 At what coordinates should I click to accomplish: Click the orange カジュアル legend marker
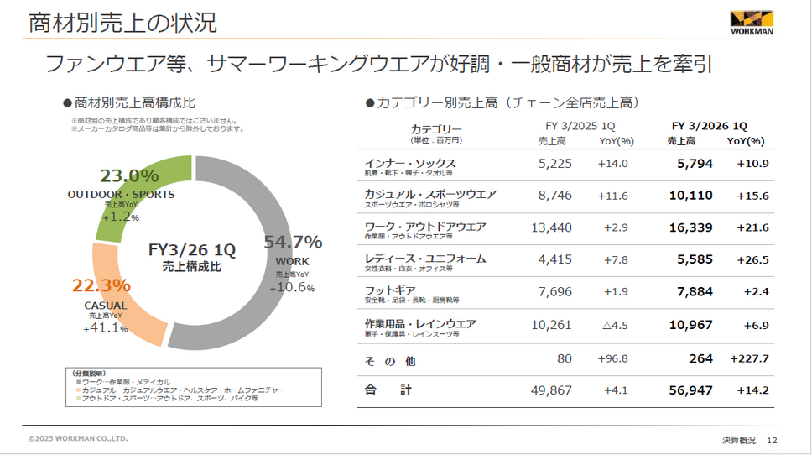[x=78, y=390]
